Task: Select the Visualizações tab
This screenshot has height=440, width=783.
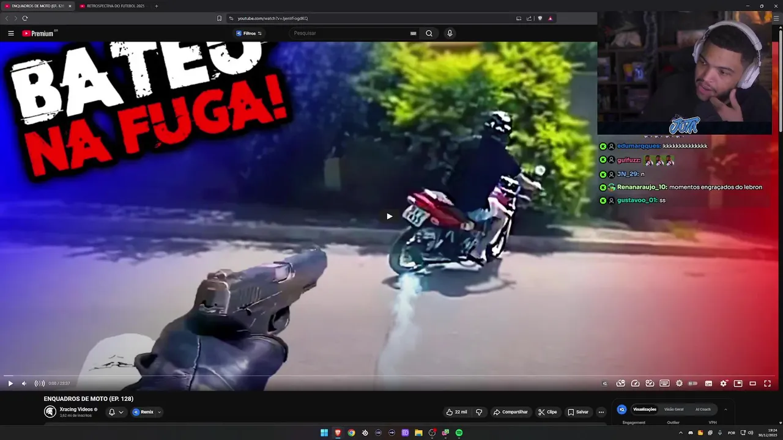Action: click(x=645, y=409)
